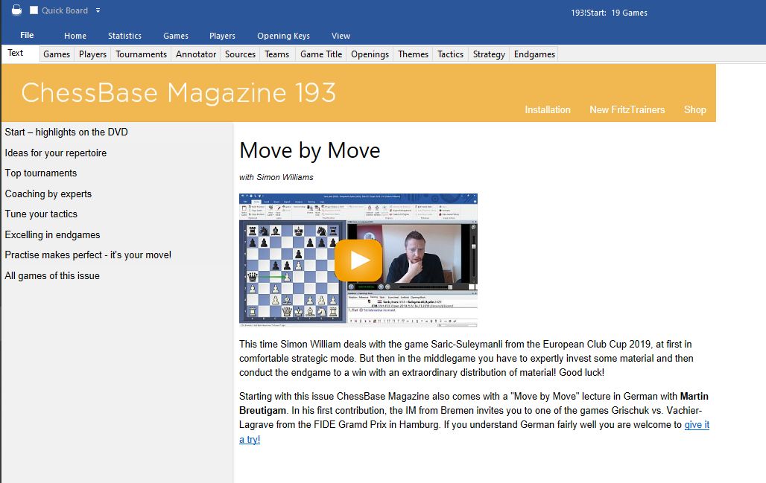This screenshot has height=483, width=766.
Task: Open the quick access toolbar dropdown arrow
Action: tap(98, 10)
